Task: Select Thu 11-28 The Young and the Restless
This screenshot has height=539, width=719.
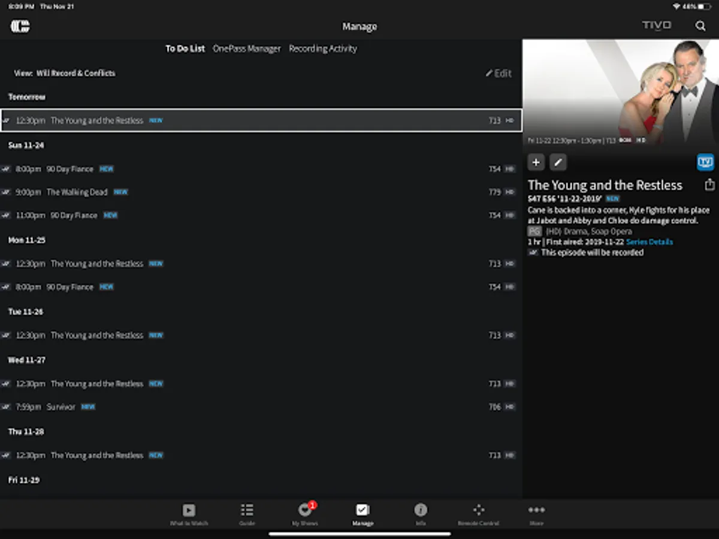Action: point(261,455)
